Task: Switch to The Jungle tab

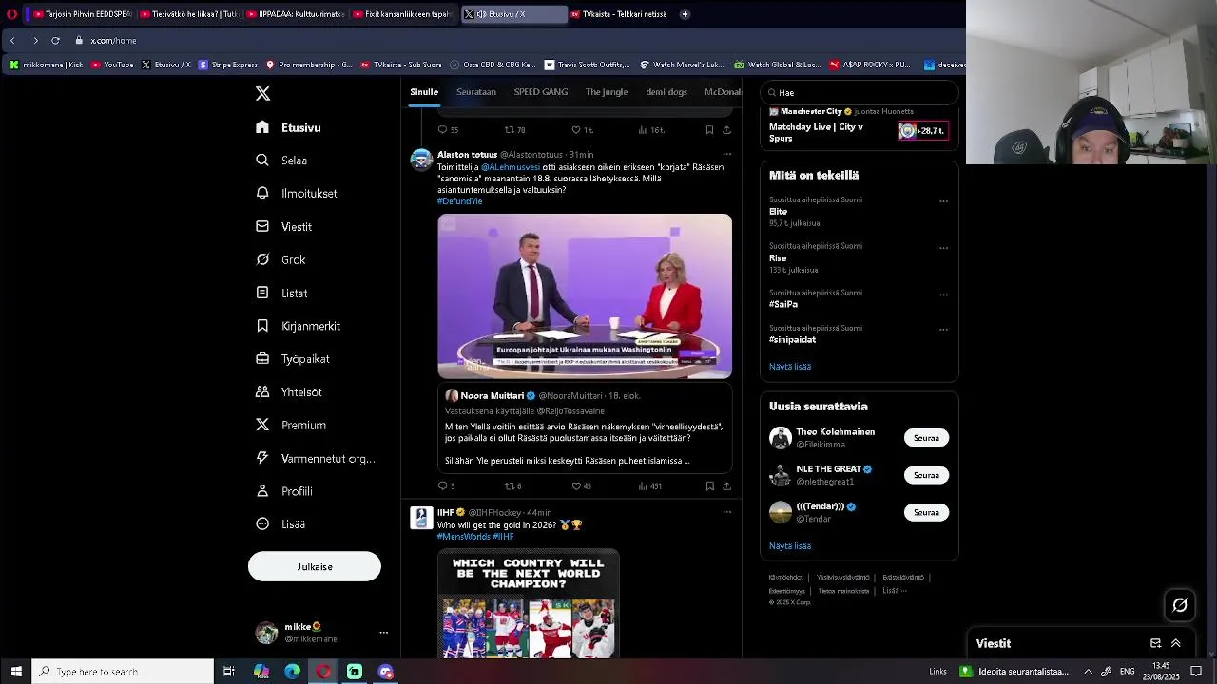Action: pyautogui.click(x=607, y=92)
